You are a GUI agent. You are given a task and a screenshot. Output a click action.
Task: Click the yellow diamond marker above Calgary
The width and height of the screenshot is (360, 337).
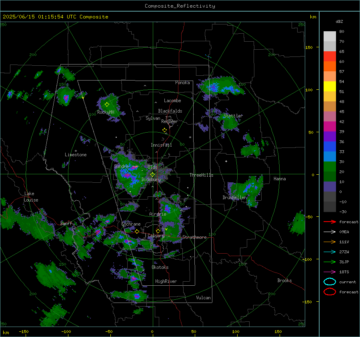[x=158, y=231]
